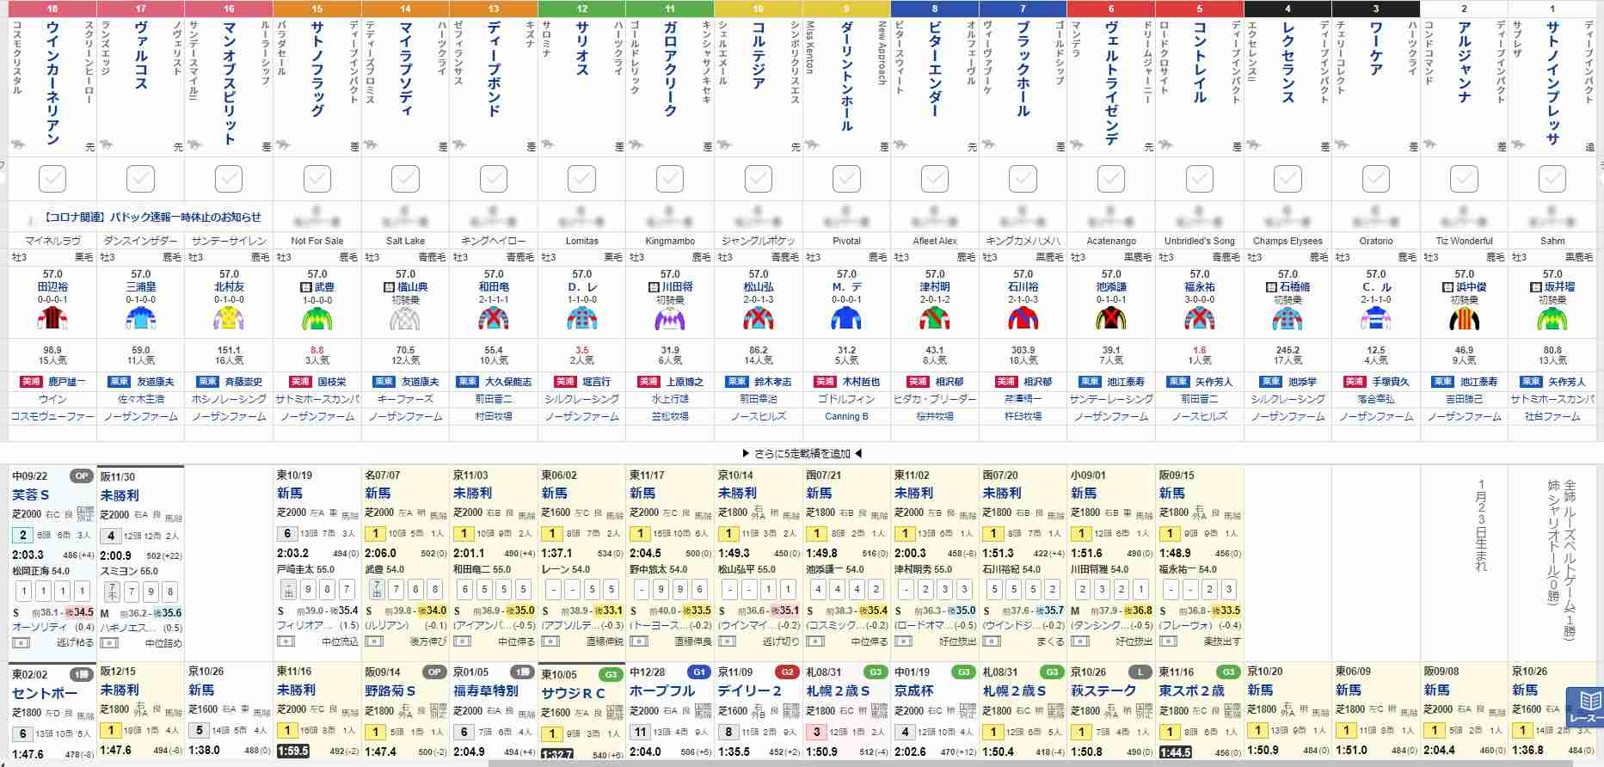Click column number 5 header
This screenshot has height=767, width=1604.
pos(1200,9)
